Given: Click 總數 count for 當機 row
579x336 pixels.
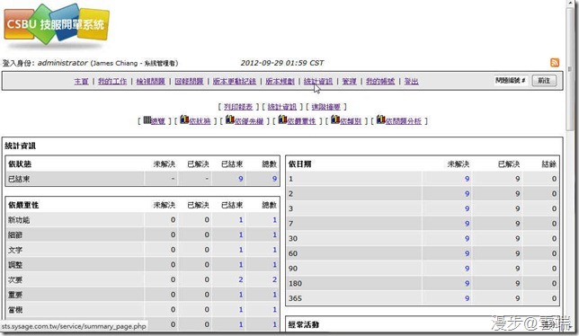Looking at the screenshot, I should coord(274,310).
